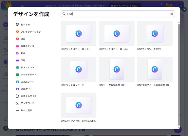The height and width of the screenshot is (136, 188).
Task: Click the もっと見る ellipsis icon
Action: coord(17,110)
